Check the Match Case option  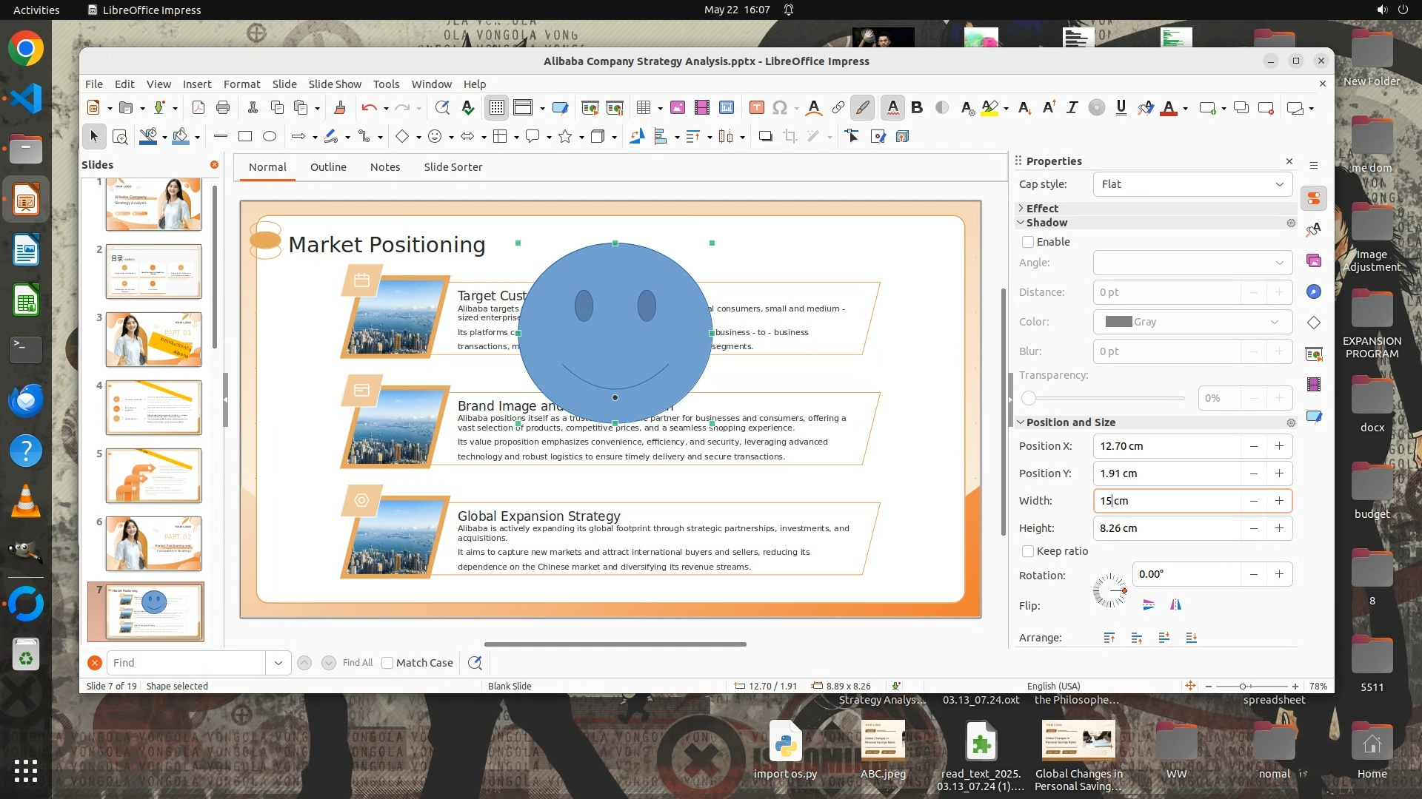click(387, 663)
